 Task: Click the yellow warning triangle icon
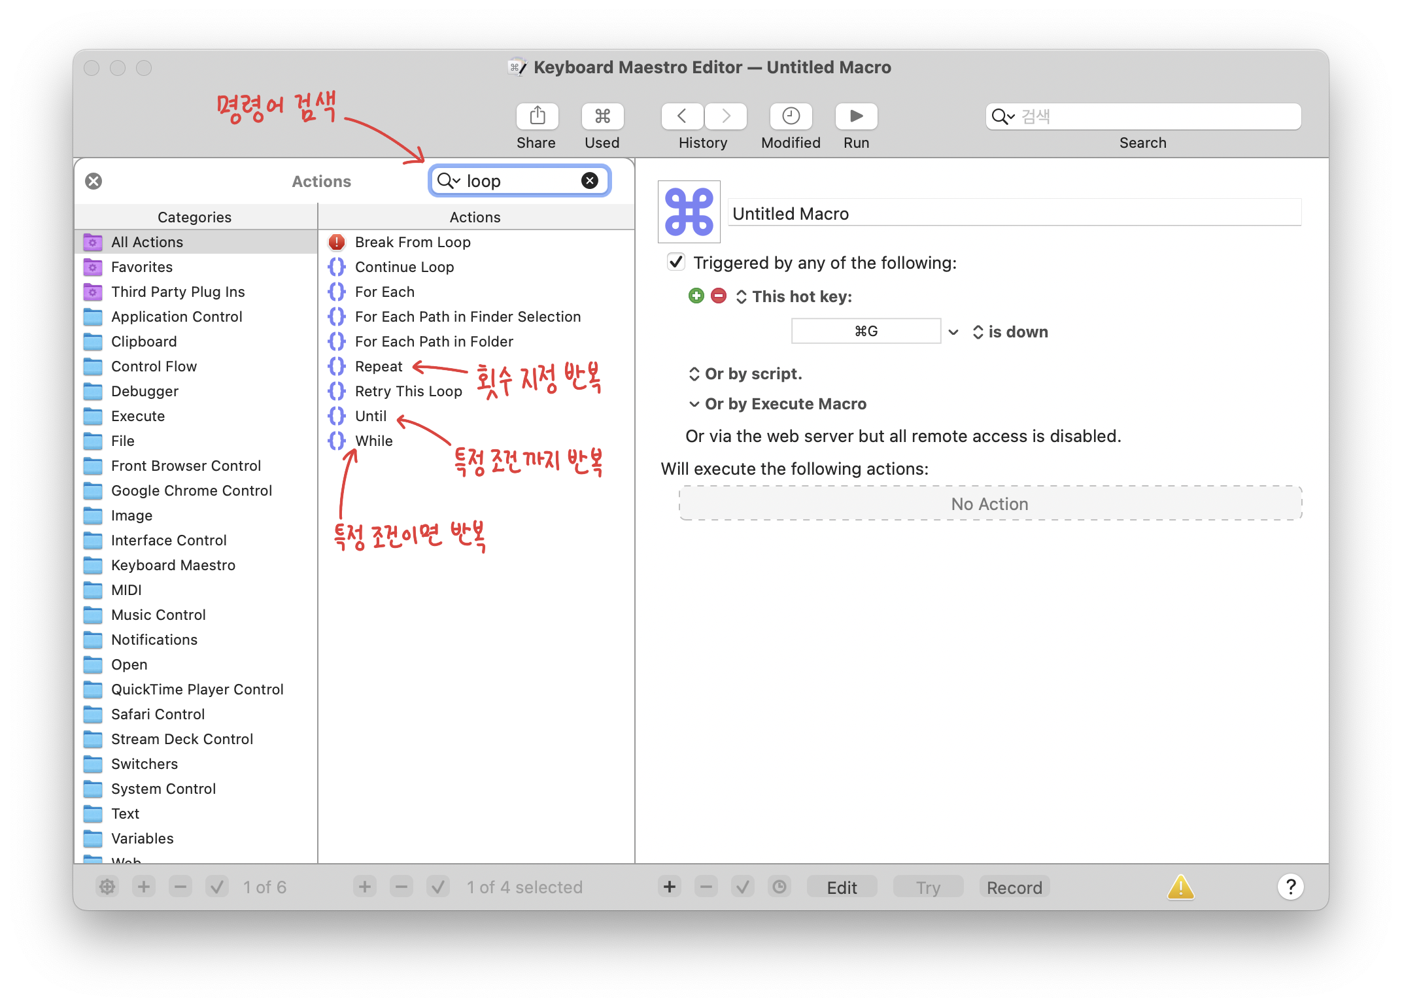point(1181,887)
